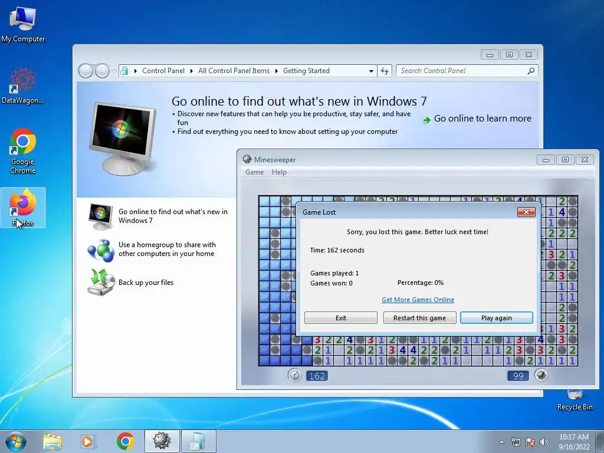Close the Game Lost dialog
604x453 pixels.
(526, 212)
